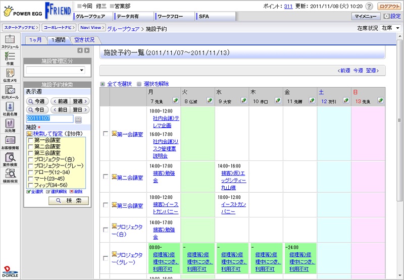Check プロジェクター(白) in the facility list
Image resolution: width=404 pixels, height=280 pixels.
click(x=30, y=159)
